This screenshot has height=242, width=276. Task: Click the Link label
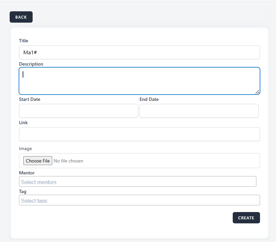point(23,122)
